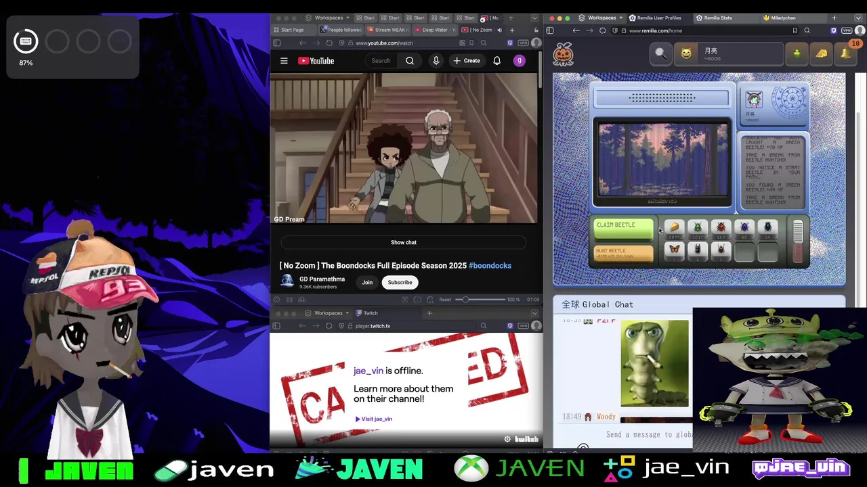Flip the lever switch beside beetle inventory
Viewport: 867px width, 487px height.
click(x=797, y=241)
